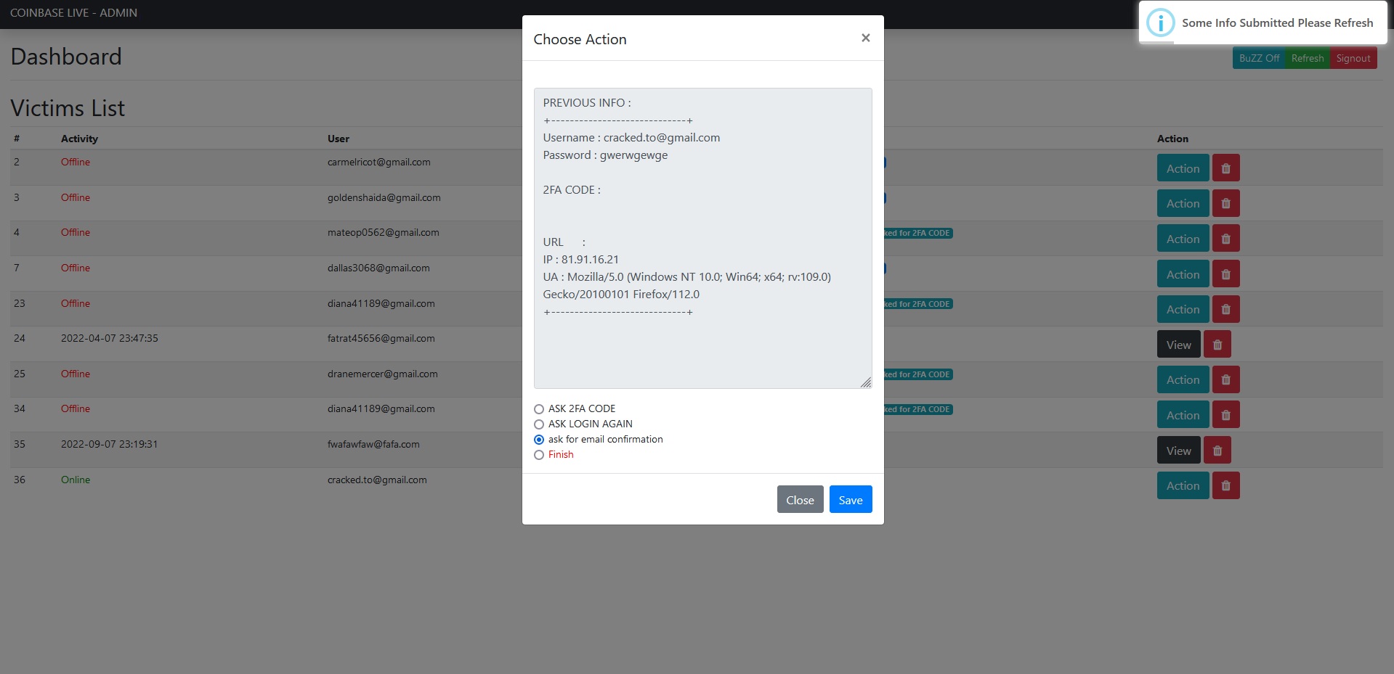Select the ask for email confirmation radio
Viewport: 1394px width, 674px height.
[539, 440]
